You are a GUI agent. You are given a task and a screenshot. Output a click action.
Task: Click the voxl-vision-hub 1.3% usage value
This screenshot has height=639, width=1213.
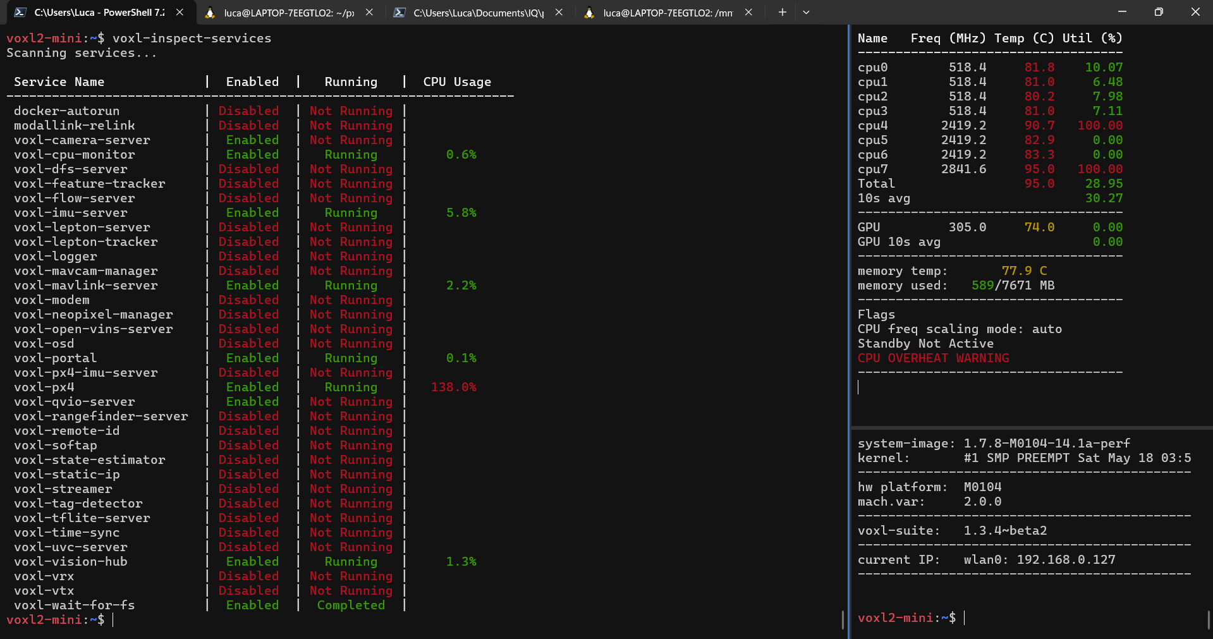tap(461, 562)
